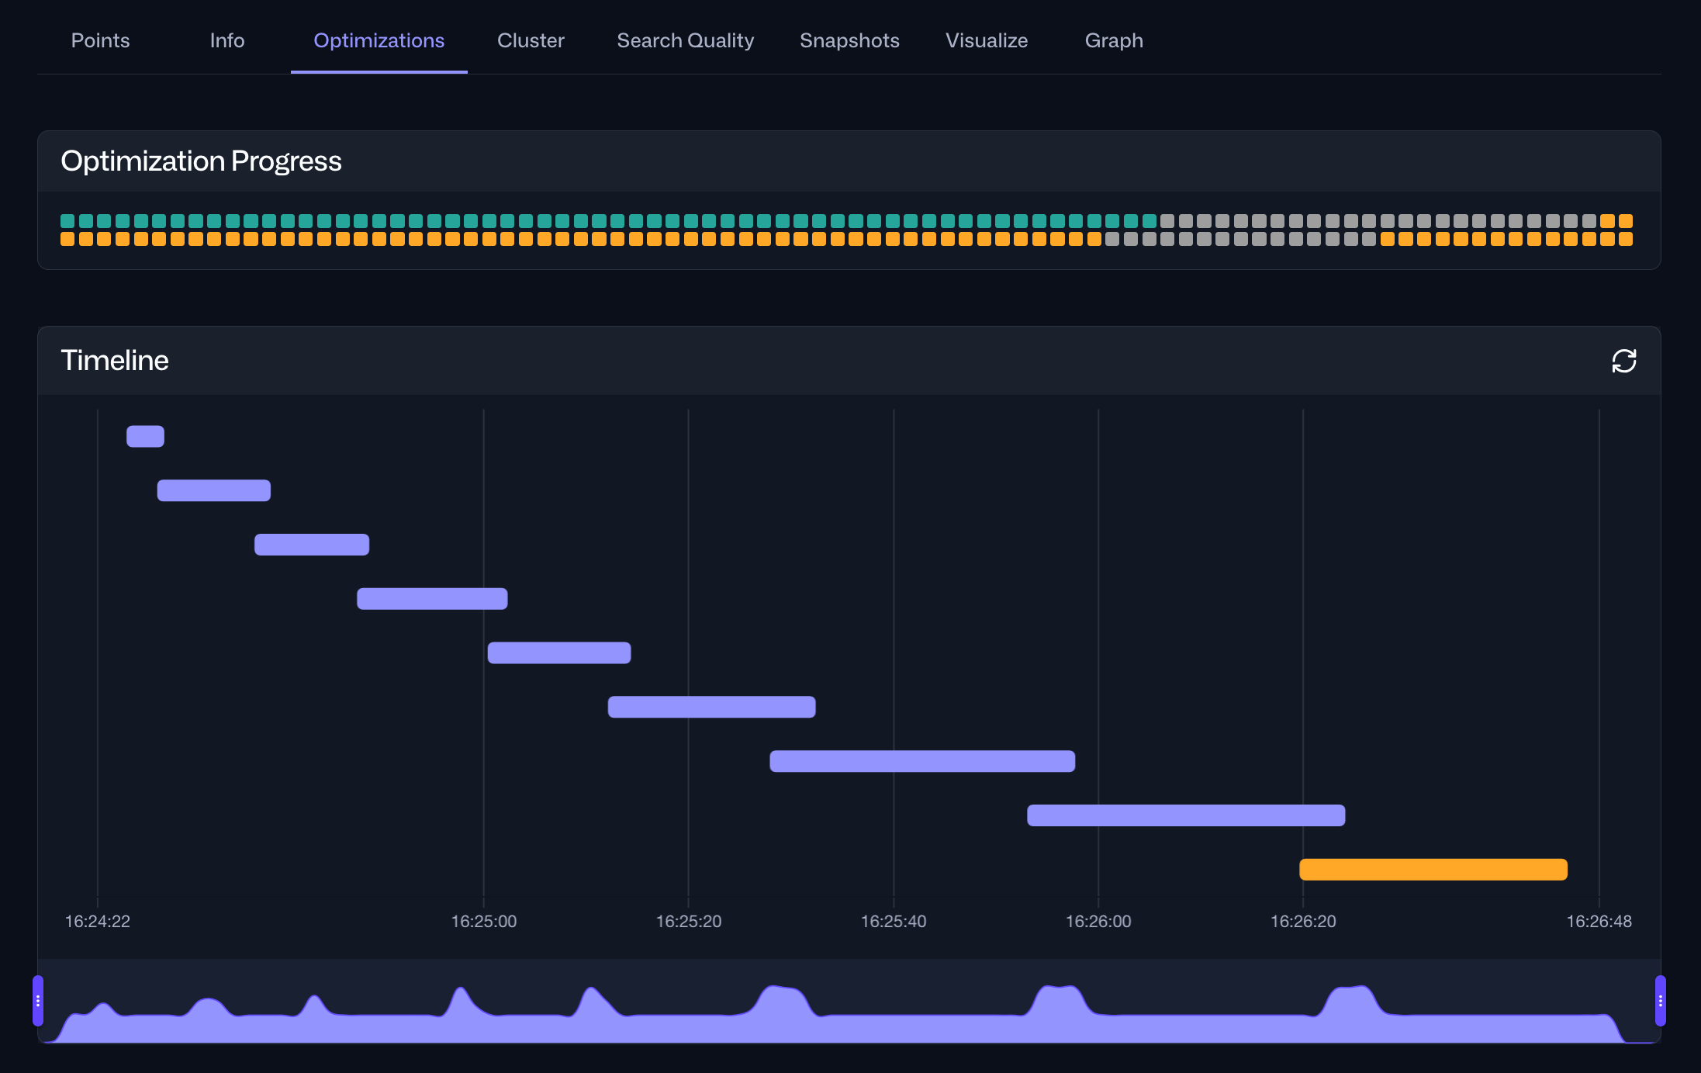
Task: Click the longest purple bar near 16:26:00
Action: coord(1185,815)
